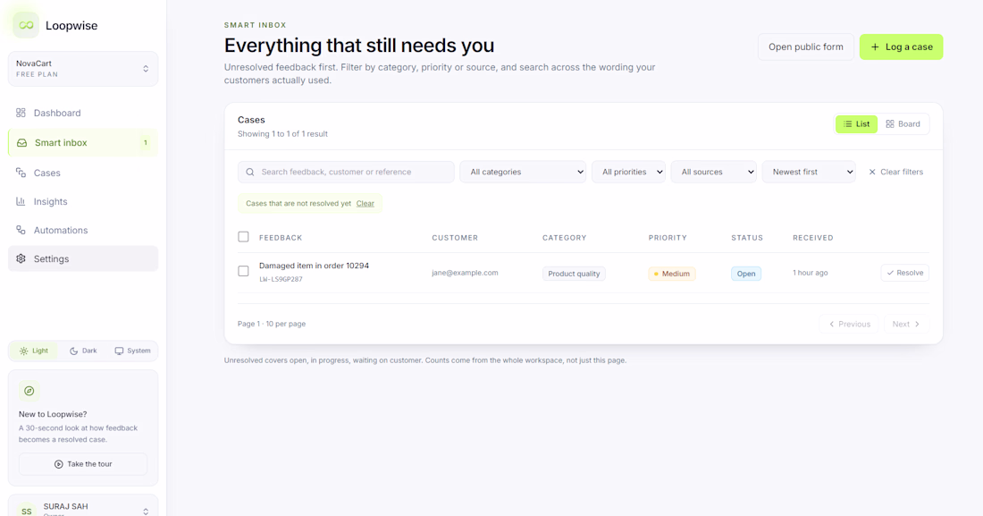Image resolution: width=983 pixels, height=516 pixels.
Task: Open the Newest first sort dropdown
Action: 809,172
